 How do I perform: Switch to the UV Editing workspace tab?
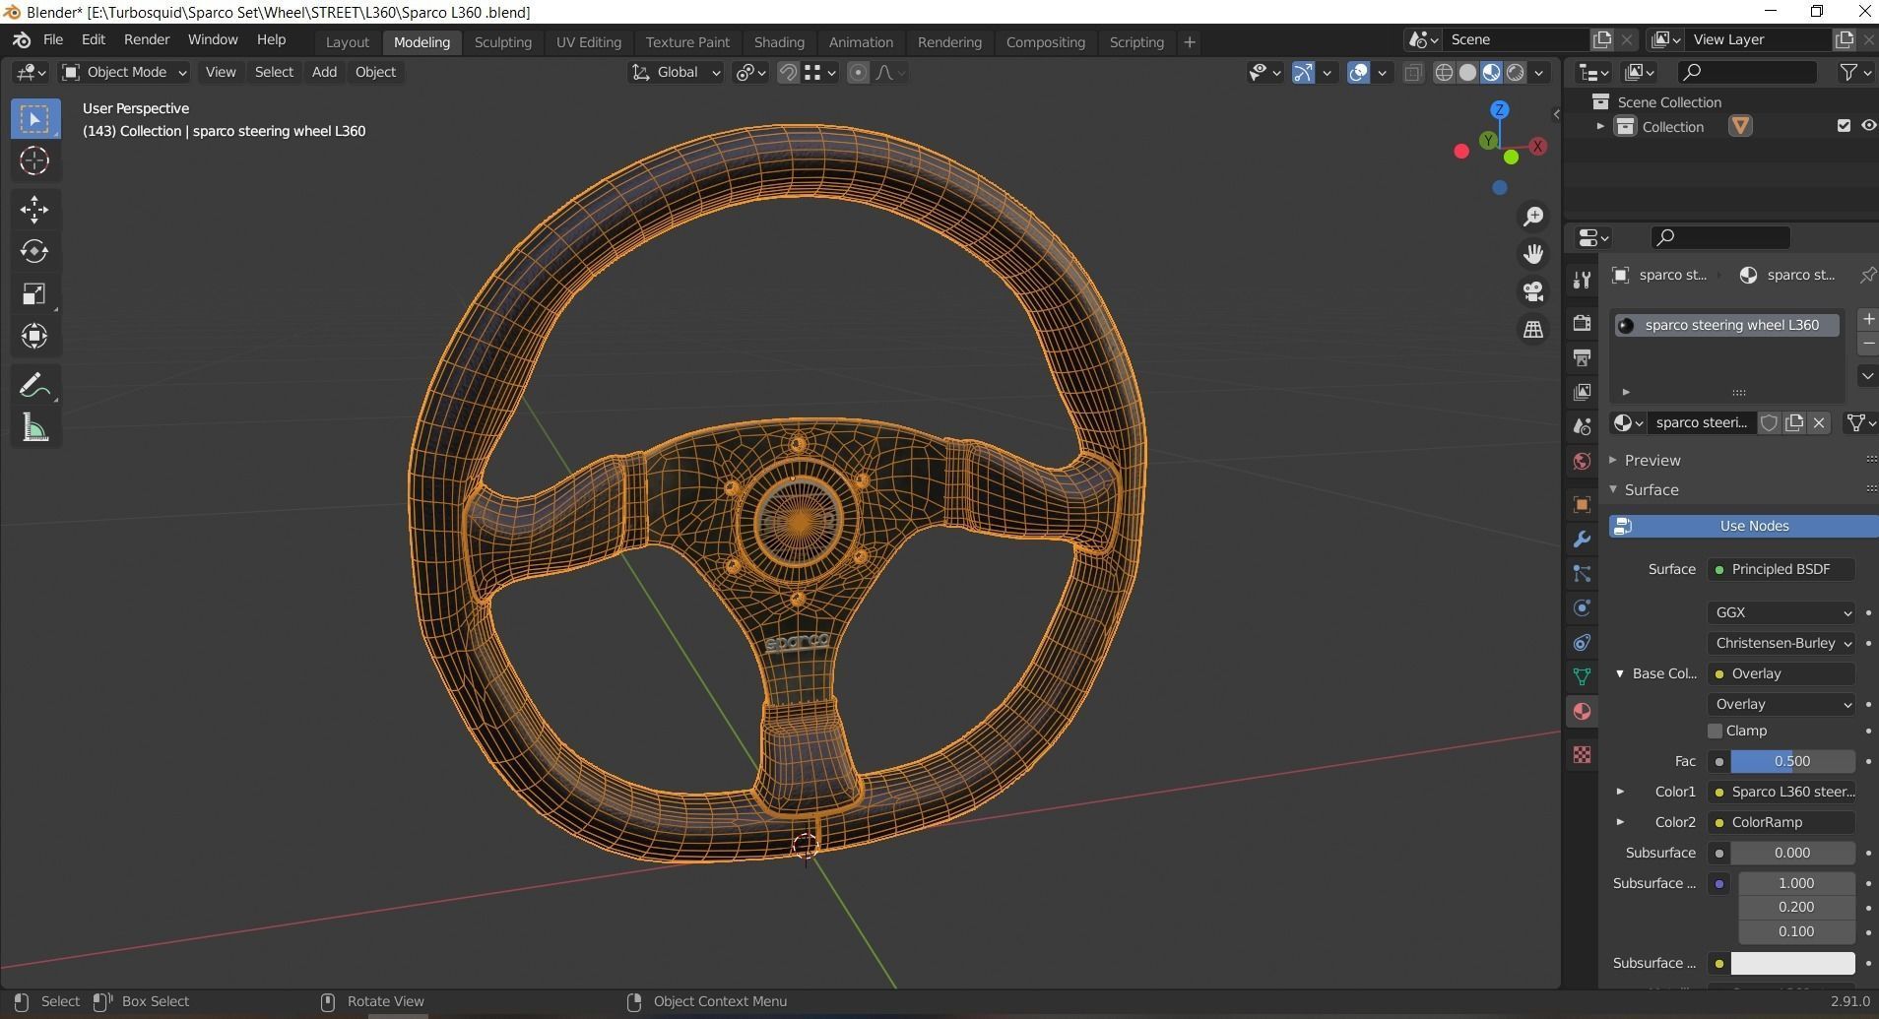[x=588, y=42]
